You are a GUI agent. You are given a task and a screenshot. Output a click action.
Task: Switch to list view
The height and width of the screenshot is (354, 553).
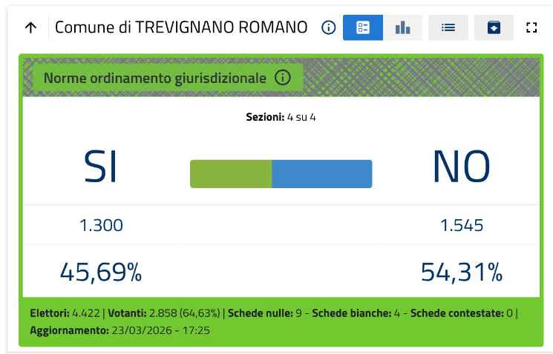coord(448,28)
